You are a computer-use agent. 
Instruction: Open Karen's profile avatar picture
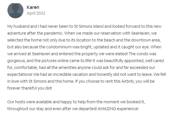pos(15,11)
